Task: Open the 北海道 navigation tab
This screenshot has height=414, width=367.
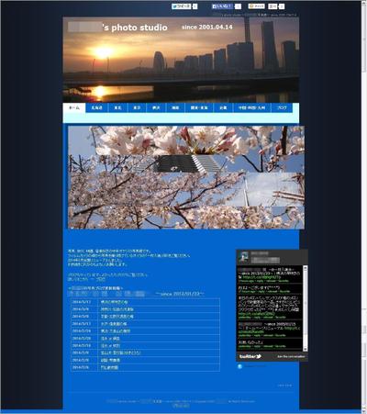Action: 97,107
